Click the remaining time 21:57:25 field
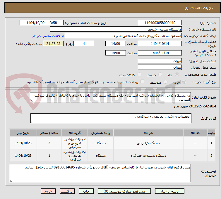Image resolution: width=221 pixels, height=199 pixels. pyautogui.click(x=53, y=43)
